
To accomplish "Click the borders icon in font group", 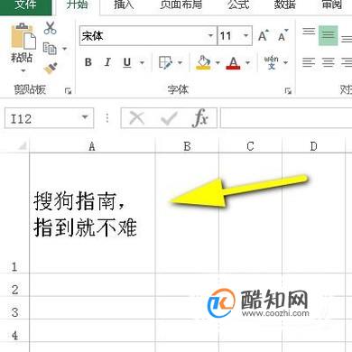I will [165, 63].
